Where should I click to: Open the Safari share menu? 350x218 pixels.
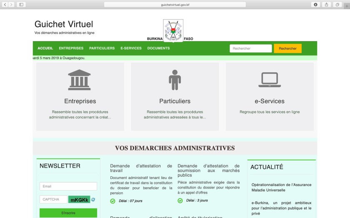click(326, 5)
